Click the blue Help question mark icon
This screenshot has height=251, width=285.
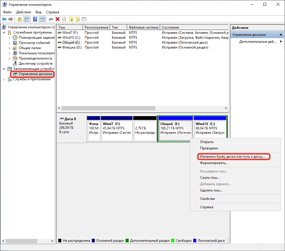[x=35, y=19]
